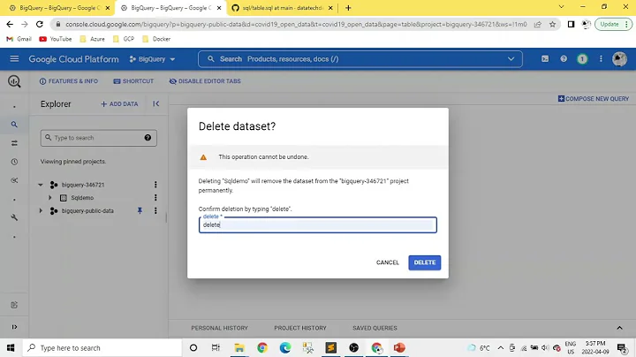Open the wrench administration icon in sidebar
This screenshot has height=357, width=636.
14,218
